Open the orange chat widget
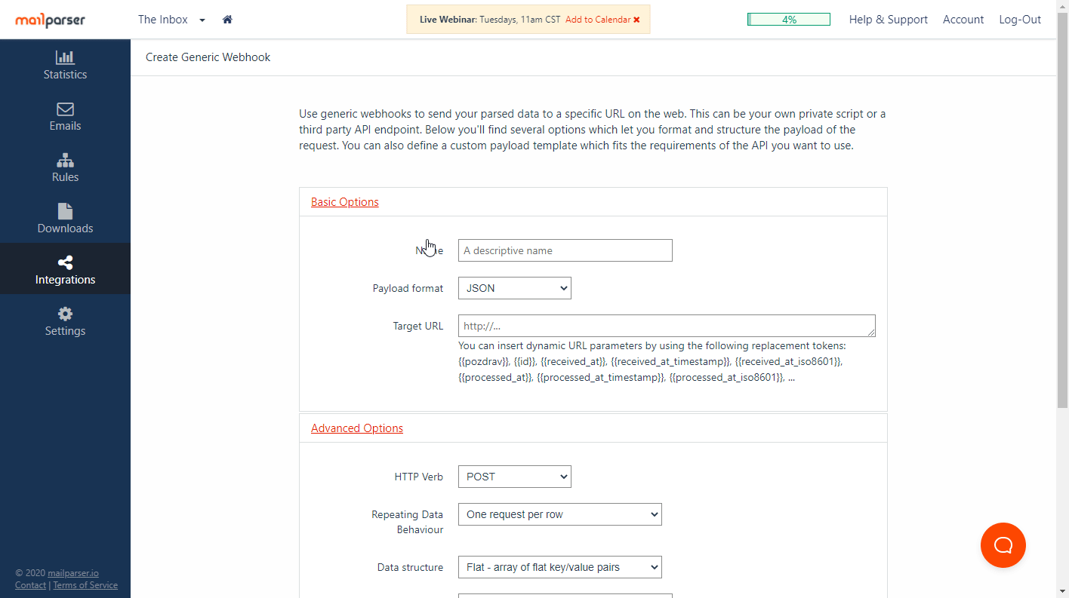This screenshot has height=598, width=1069. pyautogui.click(x=1003, y=545)
